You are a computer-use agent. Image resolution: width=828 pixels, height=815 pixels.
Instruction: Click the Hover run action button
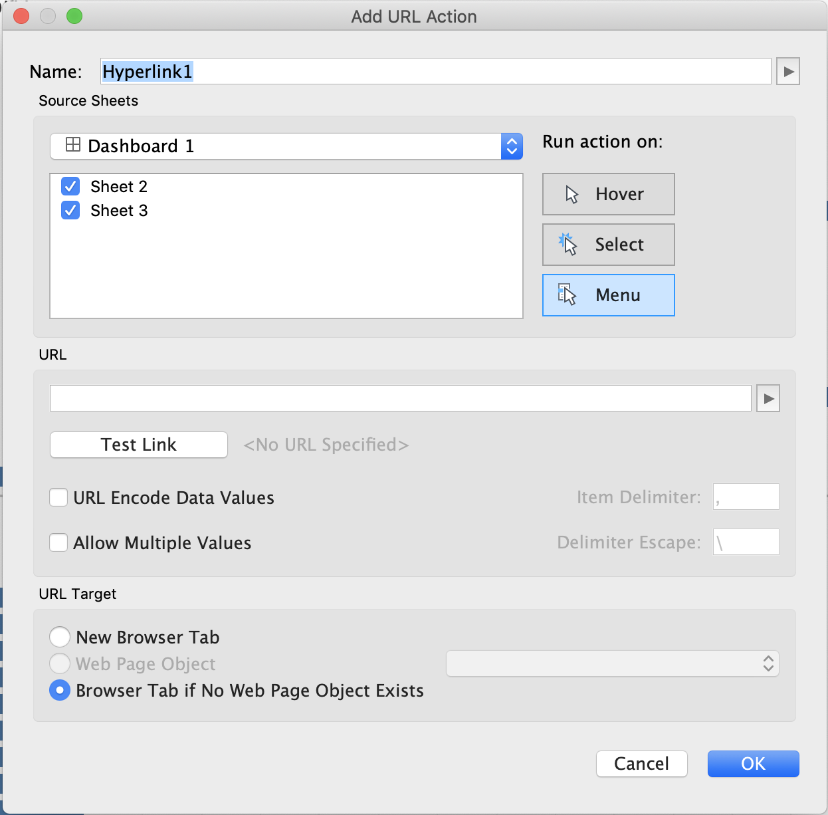608,194
